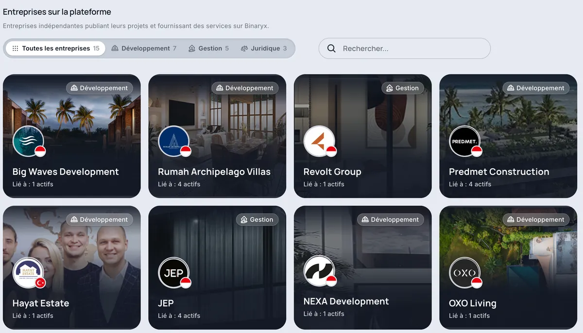Image resolution: width=583 pixels, height=333 pixels.
Task: Click 'Lié à : 1 actifs' under Hayat Estate
Action: 33,316
